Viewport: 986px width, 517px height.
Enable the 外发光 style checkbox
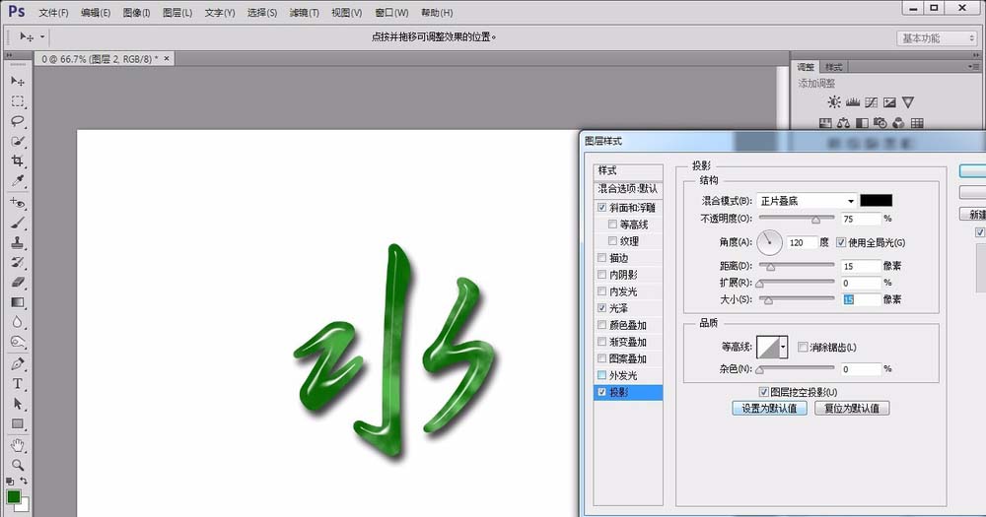point(601,375)
